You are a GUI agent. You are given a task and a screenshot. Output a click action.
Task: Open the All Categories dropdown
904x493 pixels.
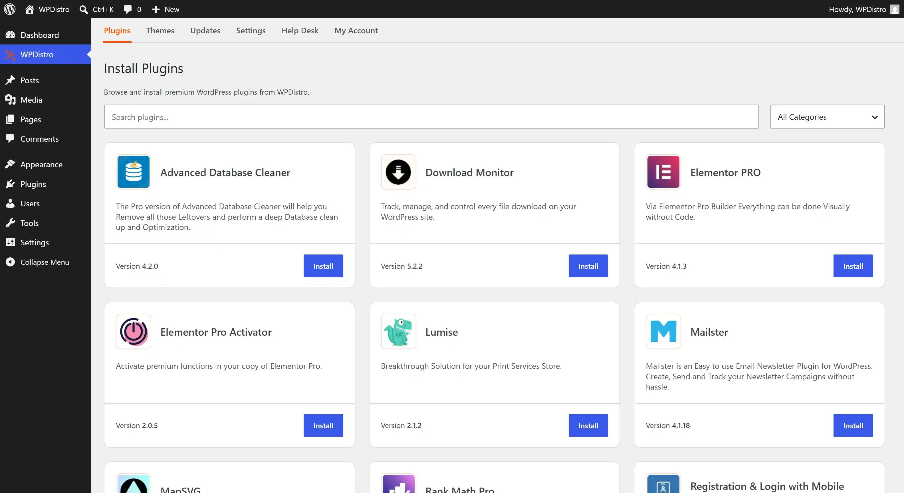pyautogui.click(x=827, y=117)
